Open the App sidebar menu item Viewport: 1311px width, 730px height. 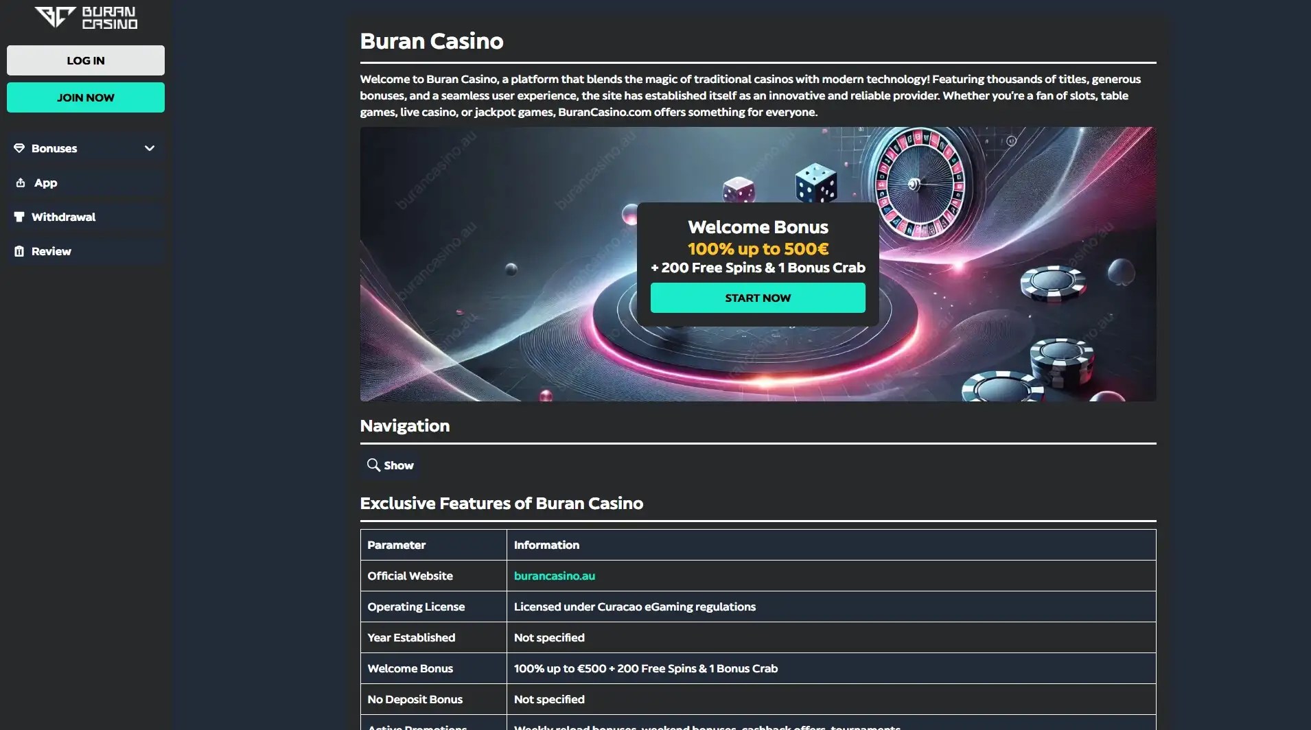(86, 182)
